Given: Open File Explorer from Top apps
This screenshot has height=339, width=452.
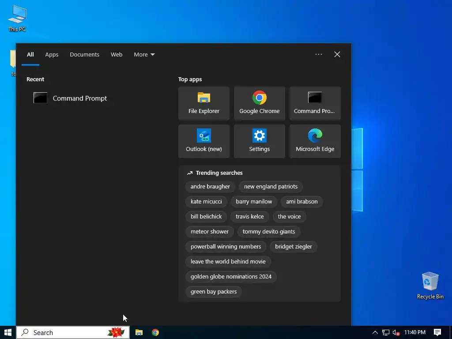Looking at the screenshot, I should click(204, 103).
